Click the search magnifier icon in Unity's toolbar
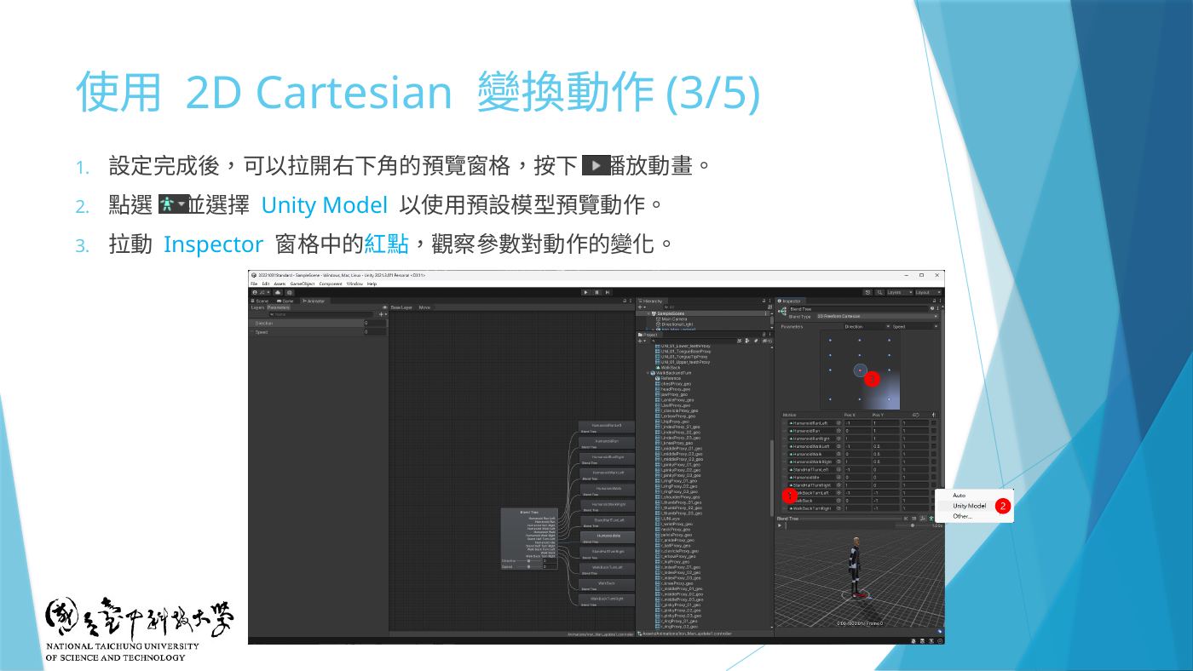 pyautogui.click(x=879, y=292)
